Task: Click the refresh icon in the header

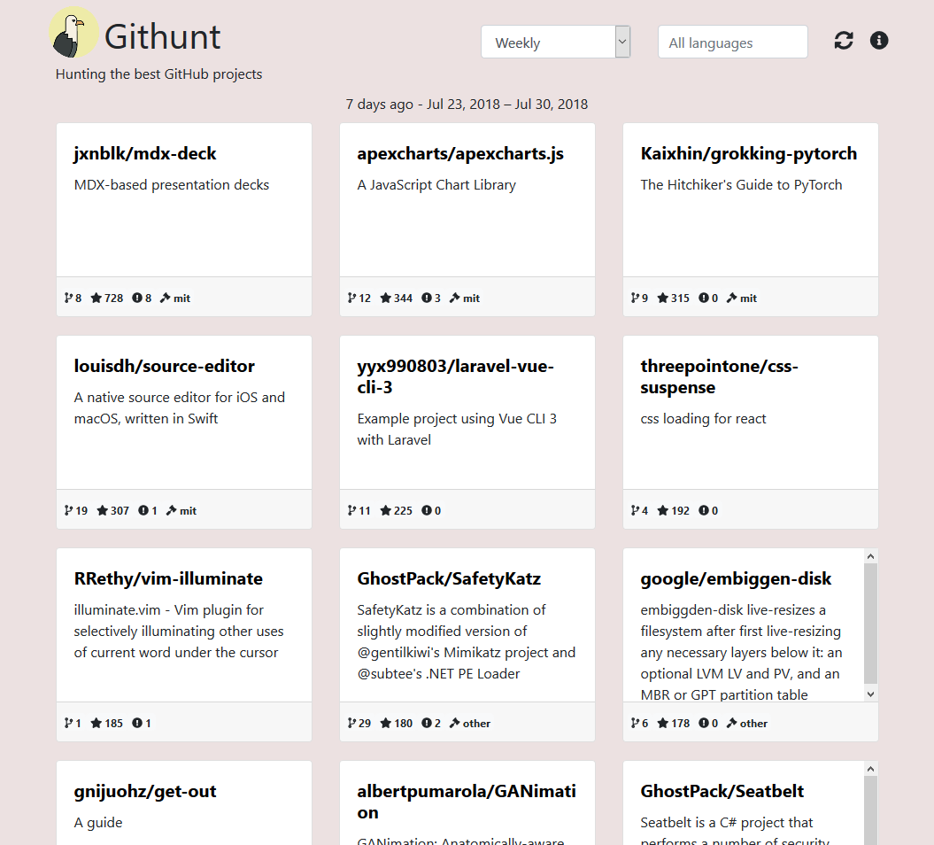Action: tap(844, 41)
